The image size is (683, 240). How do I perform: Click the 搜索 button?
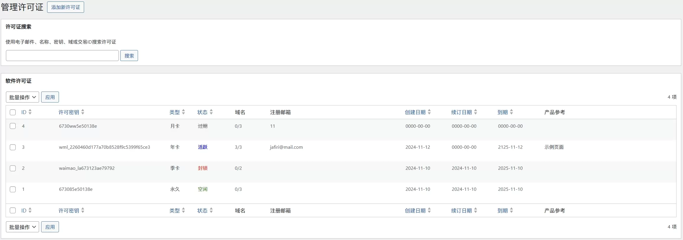point(129,56)
